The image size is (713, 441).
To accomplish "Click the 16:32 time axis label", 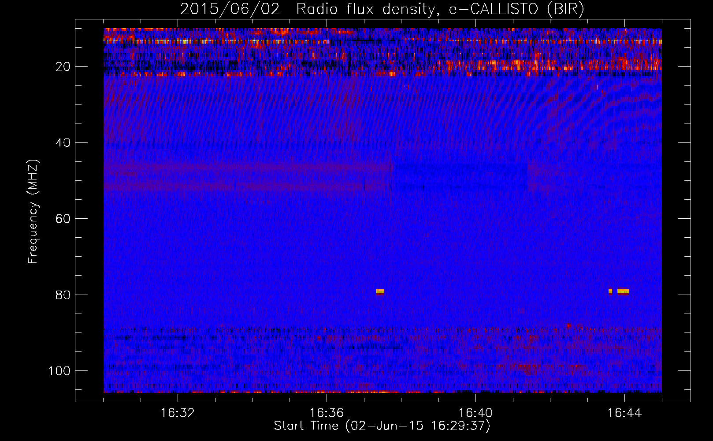I will [x=178, y=413].
